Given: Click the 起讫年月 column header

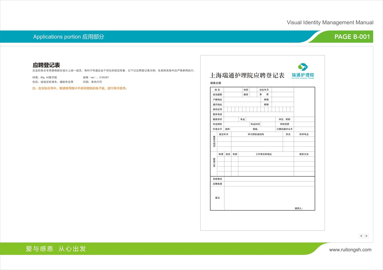Looking at the screenshot, I should tap(224, 134).
